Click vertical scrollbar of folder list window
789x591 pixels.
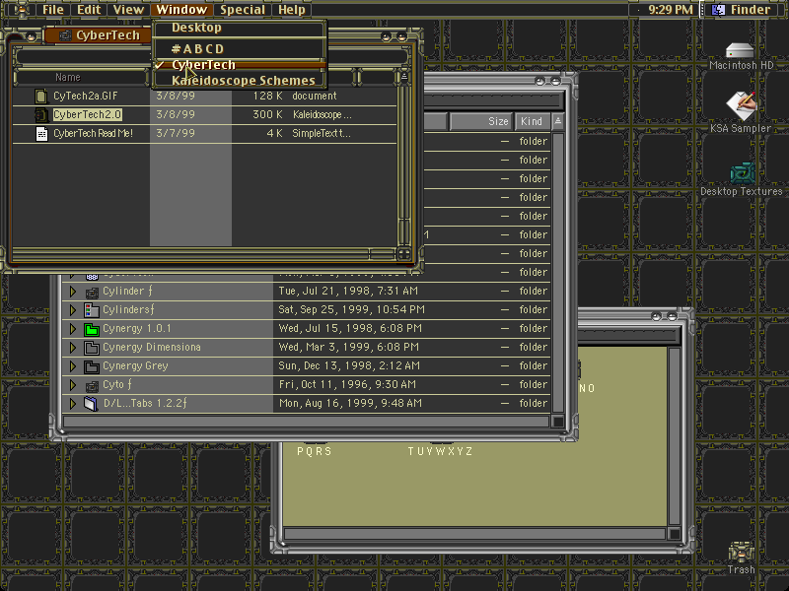(x=557, y=272)
